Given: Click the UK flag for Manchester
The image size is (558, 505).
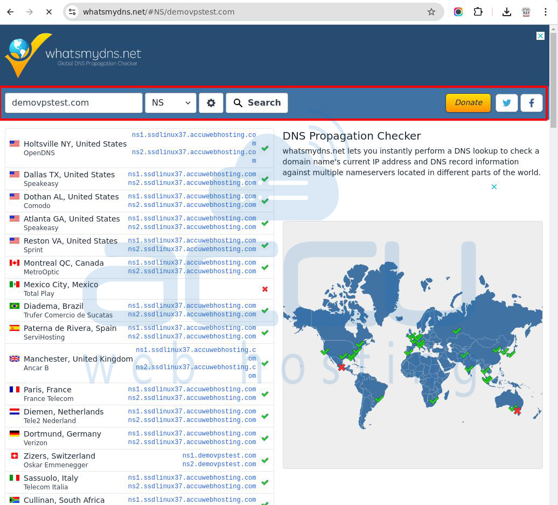Looking at the screenshot, I should (15, 358).
